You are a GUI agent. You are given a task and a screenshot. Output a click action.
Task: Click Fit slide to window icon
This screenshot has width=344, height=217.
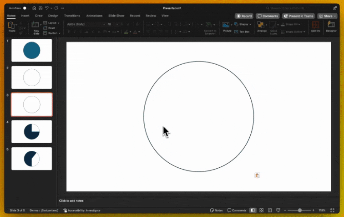(x=332, y=211)
